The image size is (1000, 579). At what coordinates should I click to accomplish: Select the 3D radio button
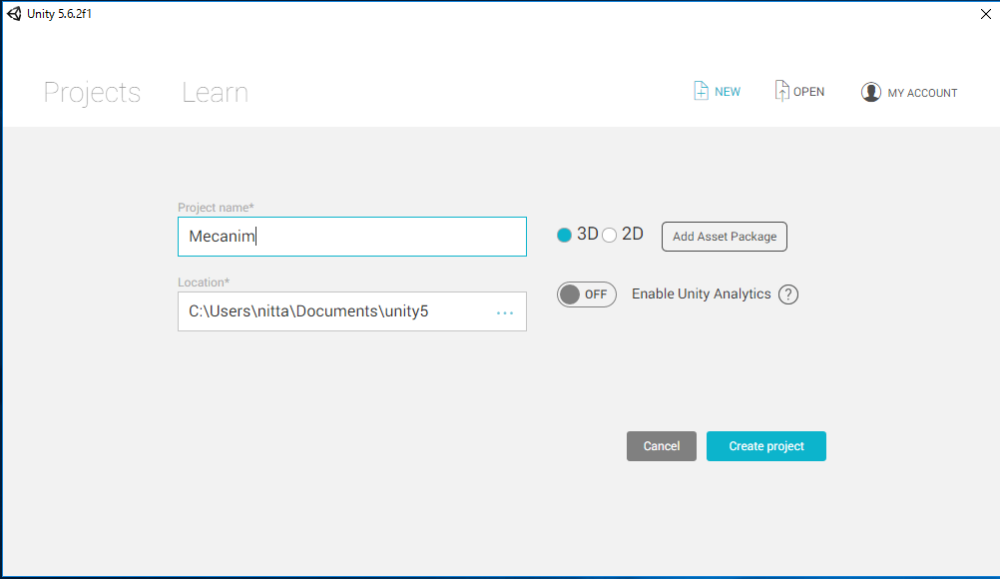click(x=565, y=236)
